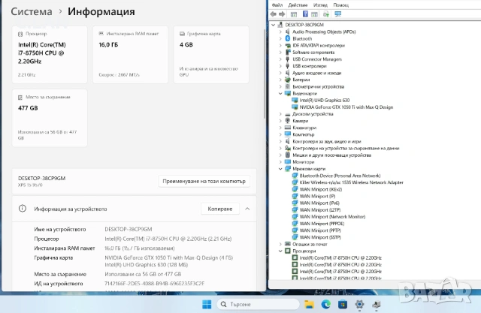Select WAN Miniport (Network Monitor)
This screenshot has width=481, height=313.
332,216
